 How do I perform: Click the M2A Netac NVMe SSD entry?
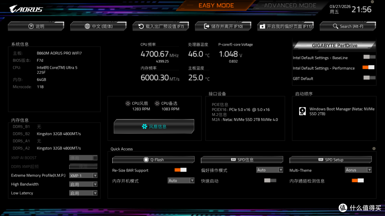245,120
